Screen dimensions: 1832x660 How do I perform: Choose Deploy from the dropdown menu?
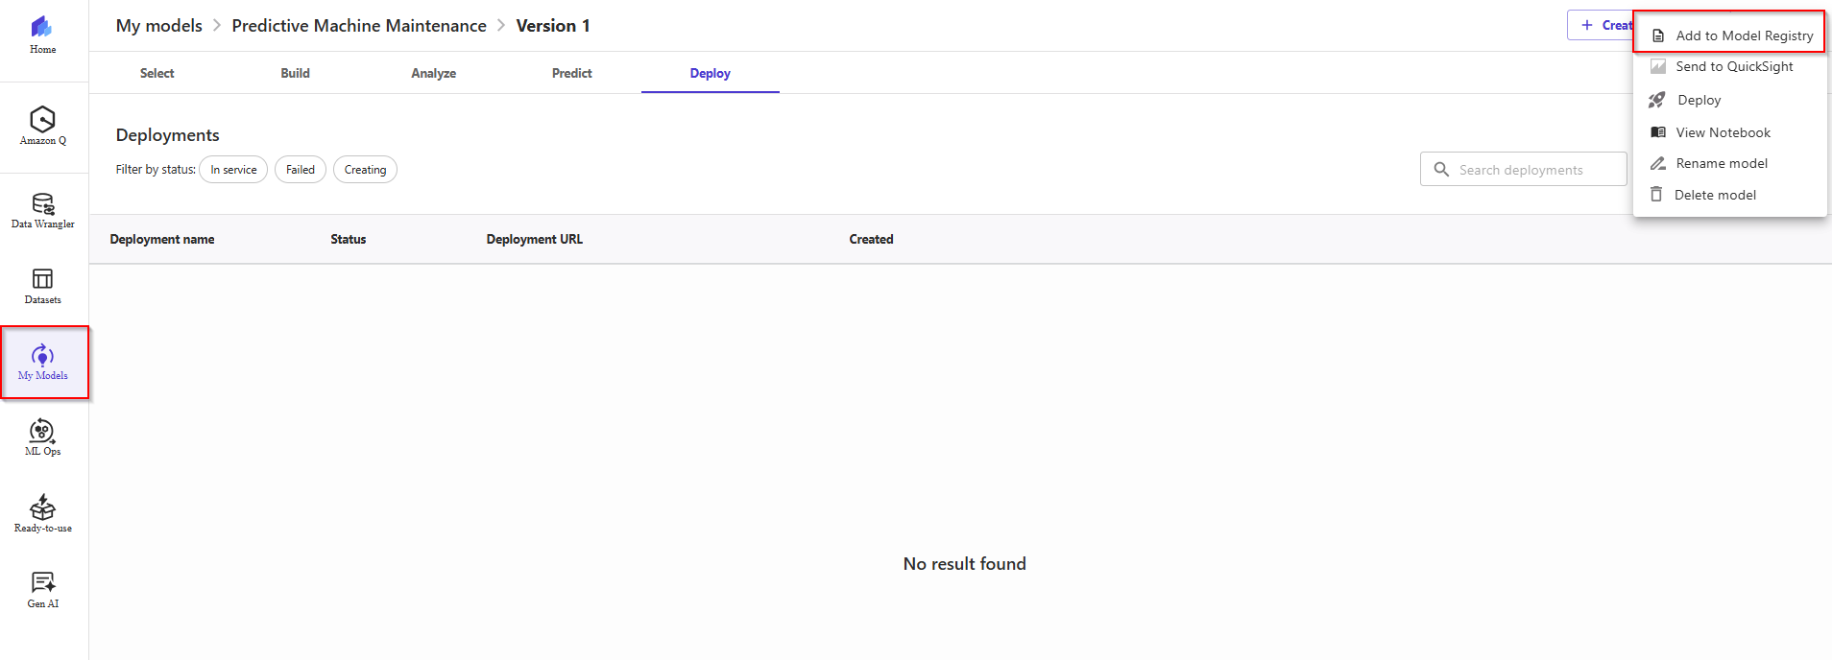[1729, 100]
